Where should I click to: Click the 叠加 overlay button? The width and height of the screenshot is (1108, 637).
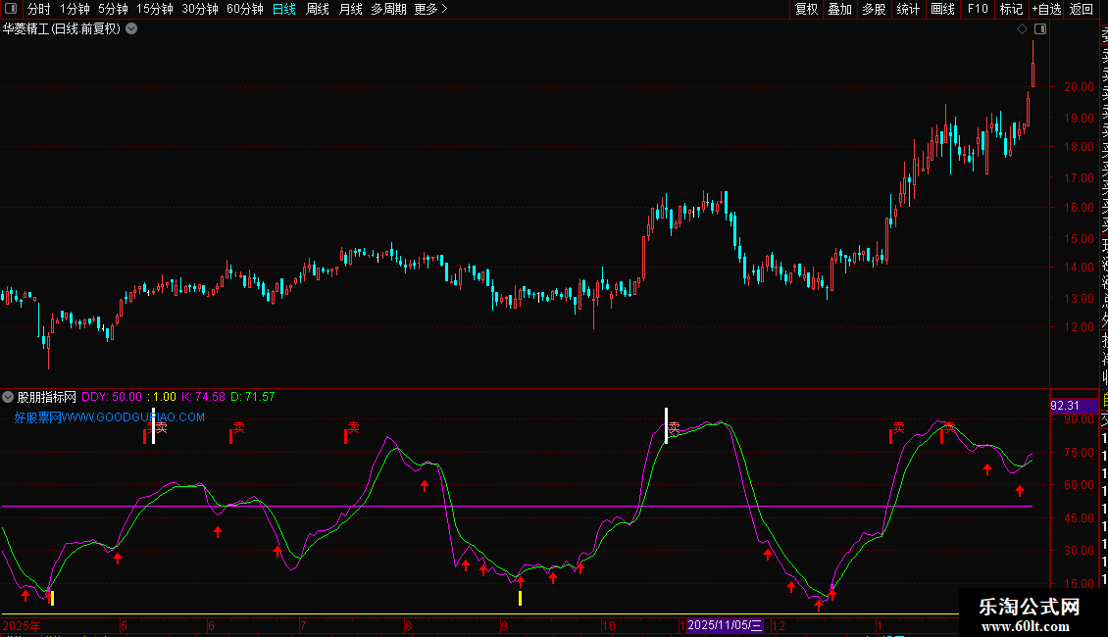[x=840, y=9]
